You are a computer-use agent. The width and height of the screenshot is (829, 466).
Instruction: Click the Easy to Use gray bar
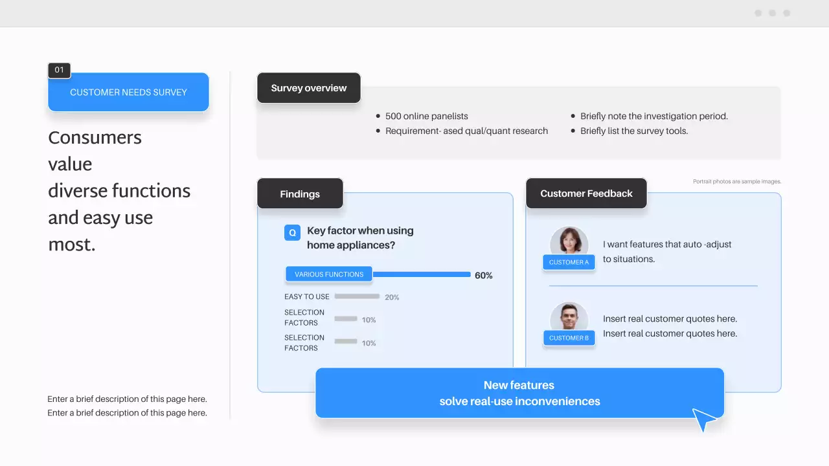click(357, 296)
